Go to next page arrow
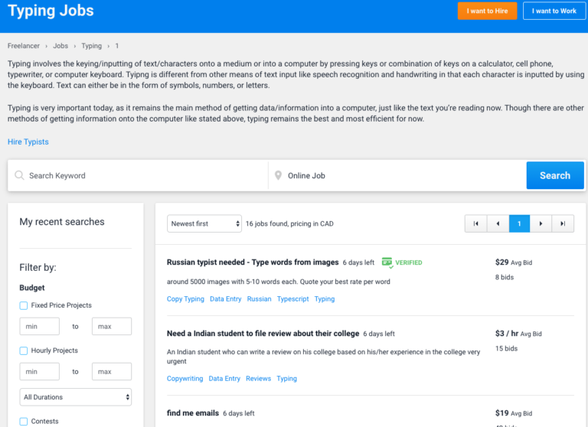 541,223
